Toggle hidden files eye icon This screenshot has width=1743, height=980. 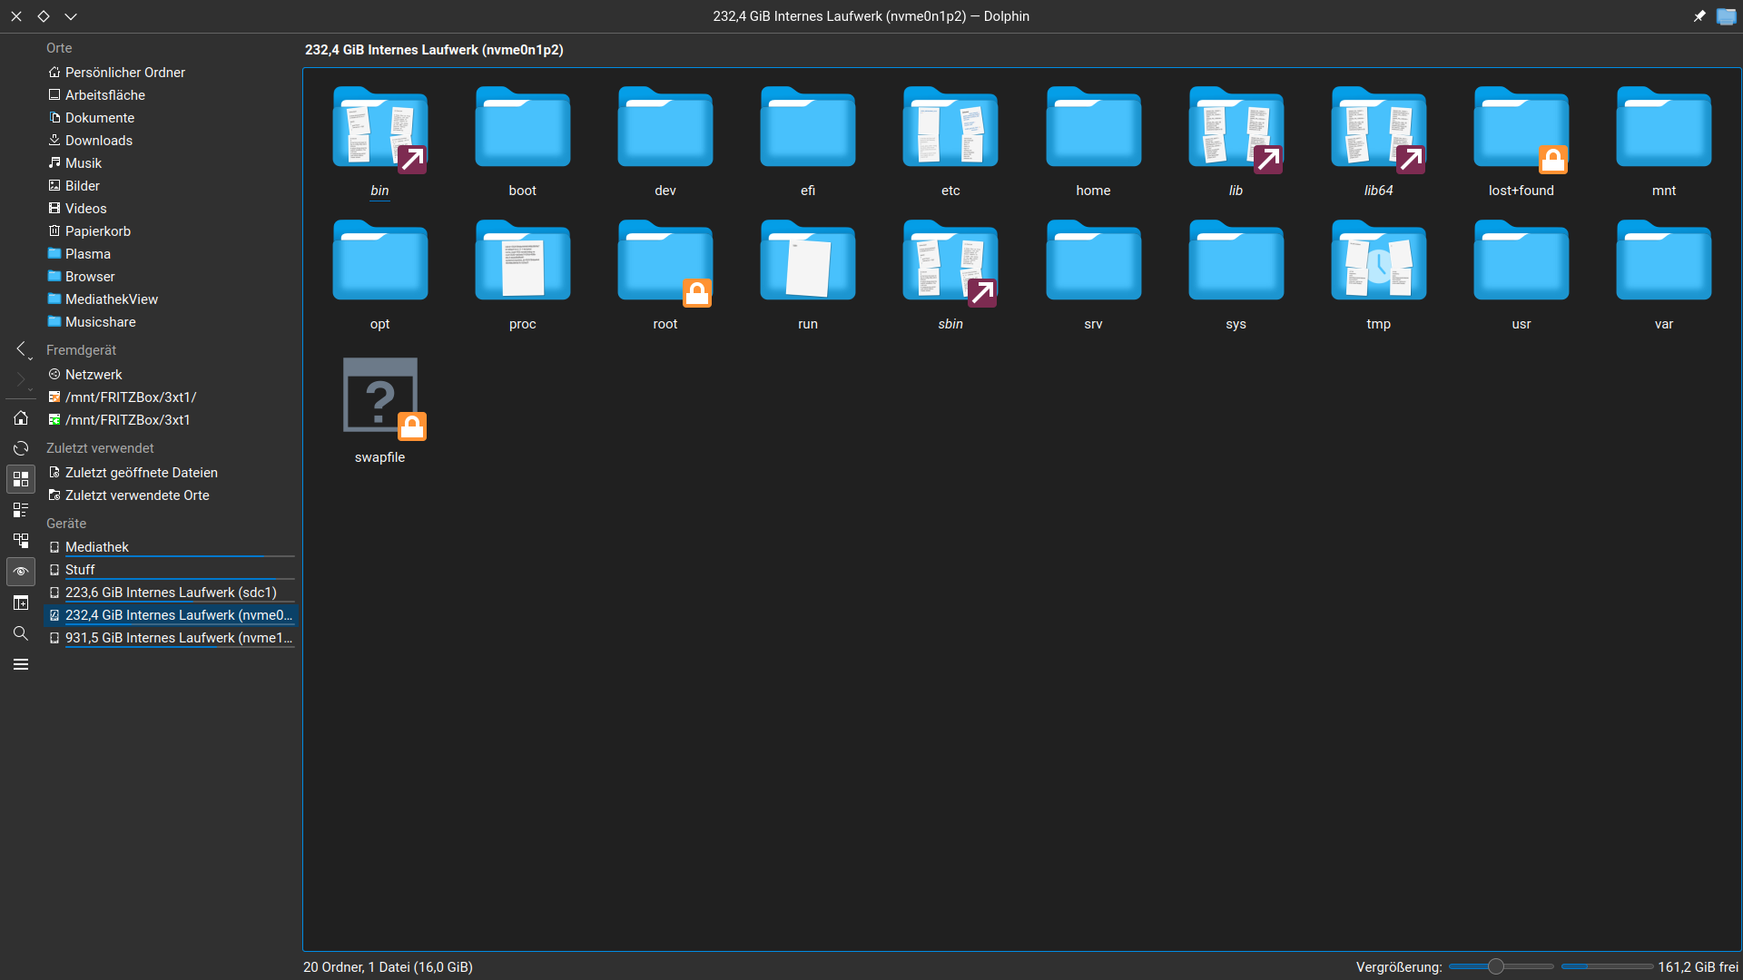click(x=21, y=572)
